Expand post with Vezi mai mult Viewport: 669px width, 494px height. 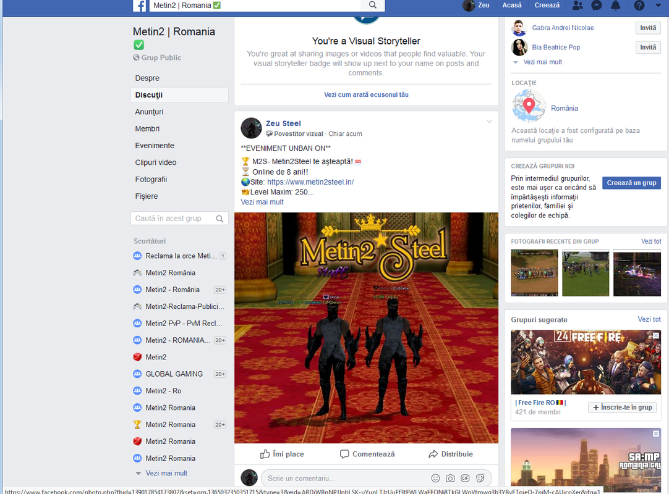pos(262,202)
